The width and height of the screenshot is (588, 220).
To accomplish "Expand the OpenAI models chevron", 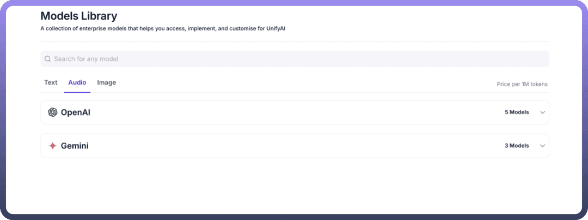I will pyautogui.click(x=542, y=112).
